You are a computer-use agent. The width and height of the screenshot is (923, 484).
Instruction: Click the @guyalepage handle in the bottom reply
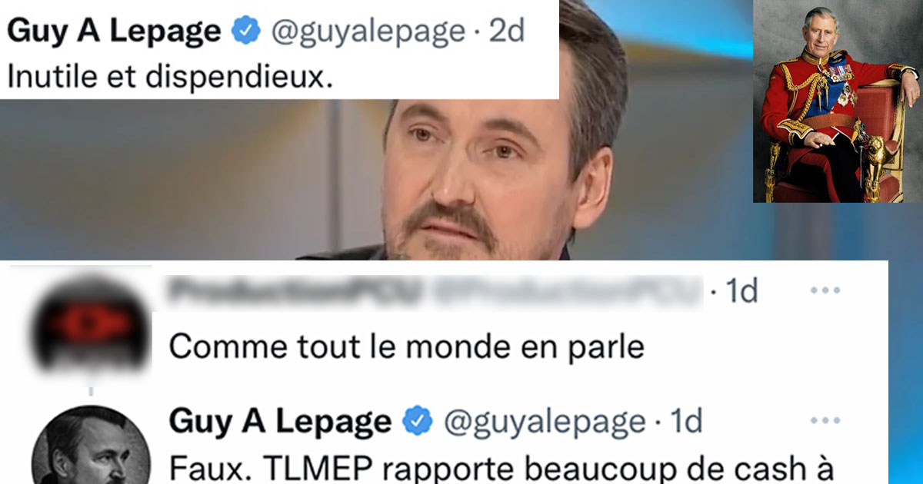544,421
